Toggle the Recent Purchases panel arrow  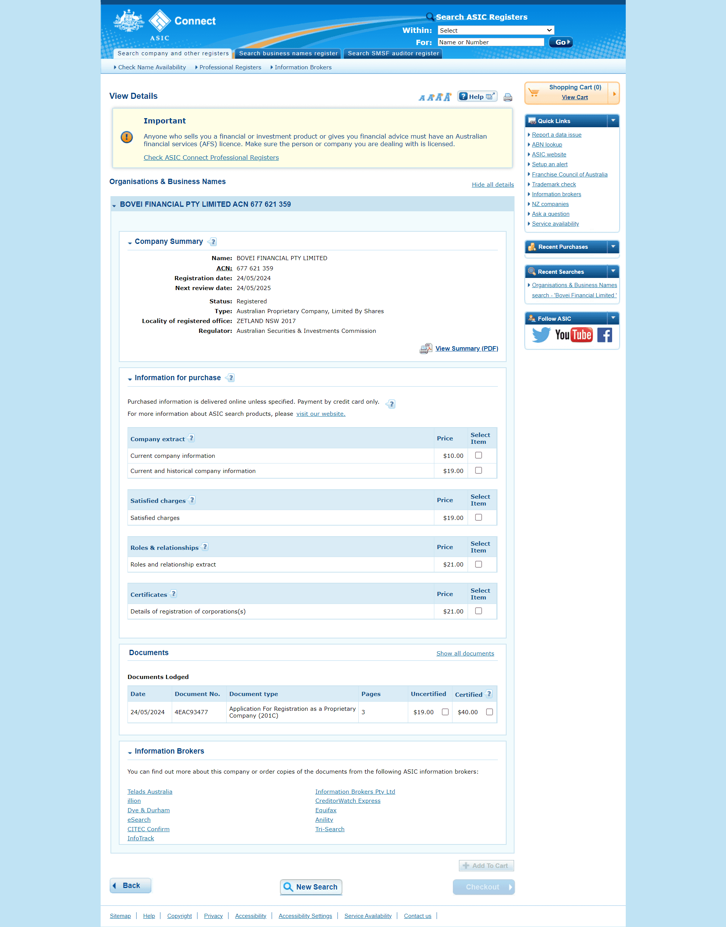click(x=613, y=247)
